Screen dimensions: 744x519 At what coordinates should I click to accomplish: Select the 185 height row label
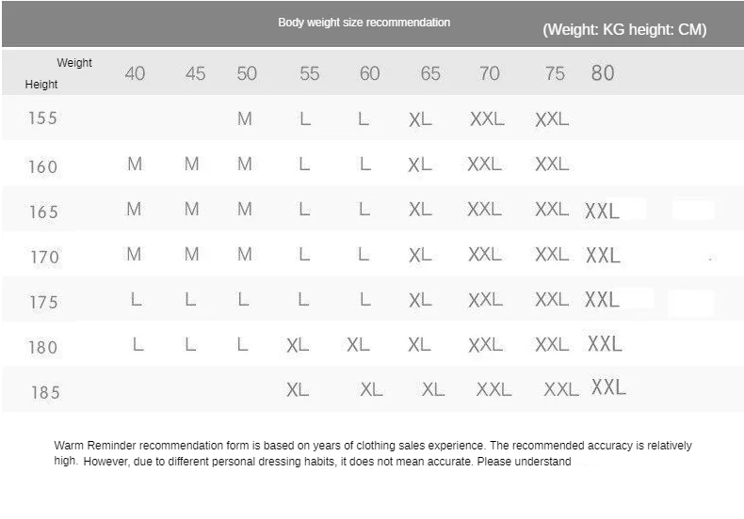click(45, 392)
